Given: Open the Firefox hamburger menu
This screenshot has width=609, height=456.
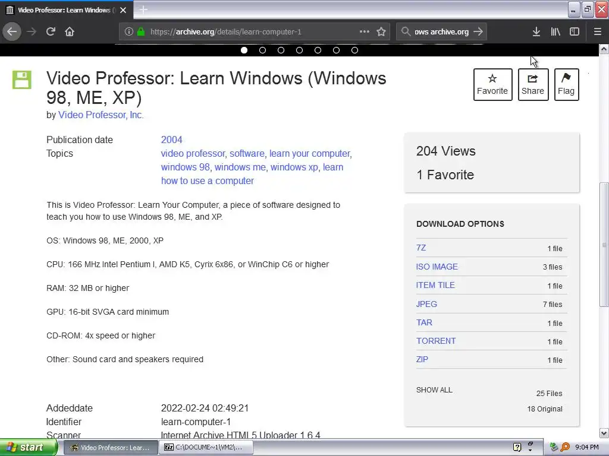Looking at the screenshot, I should (x=597, y=31).
